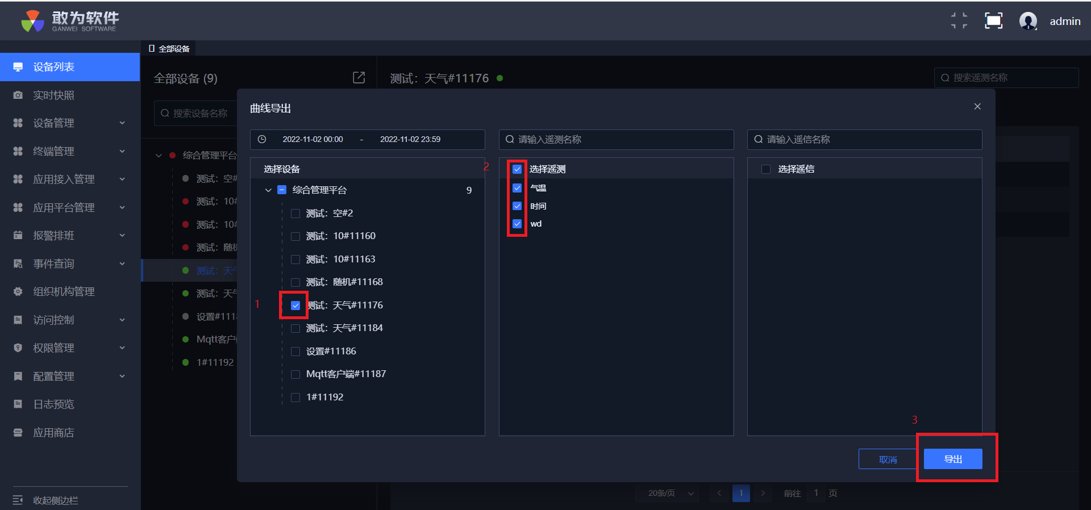The image size is (1091, 510).
Task: Focus the 请输入遥测名称 search field
Action: click(x=616, y=140)
